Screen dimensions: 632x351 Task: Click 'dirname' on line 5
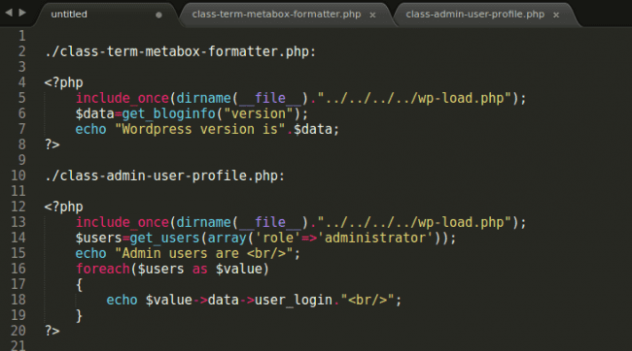tap(204, 98)
